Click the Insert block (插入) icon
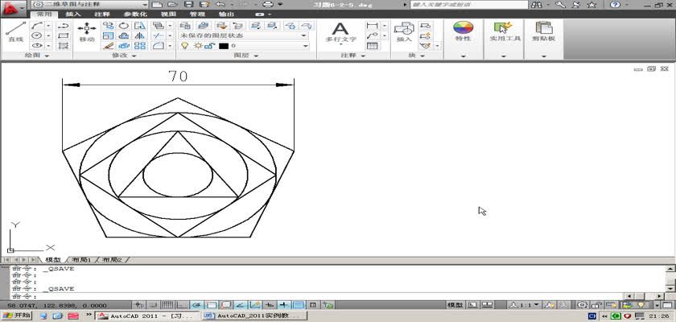This screenshot has height=322, width=676. (404, 32)
